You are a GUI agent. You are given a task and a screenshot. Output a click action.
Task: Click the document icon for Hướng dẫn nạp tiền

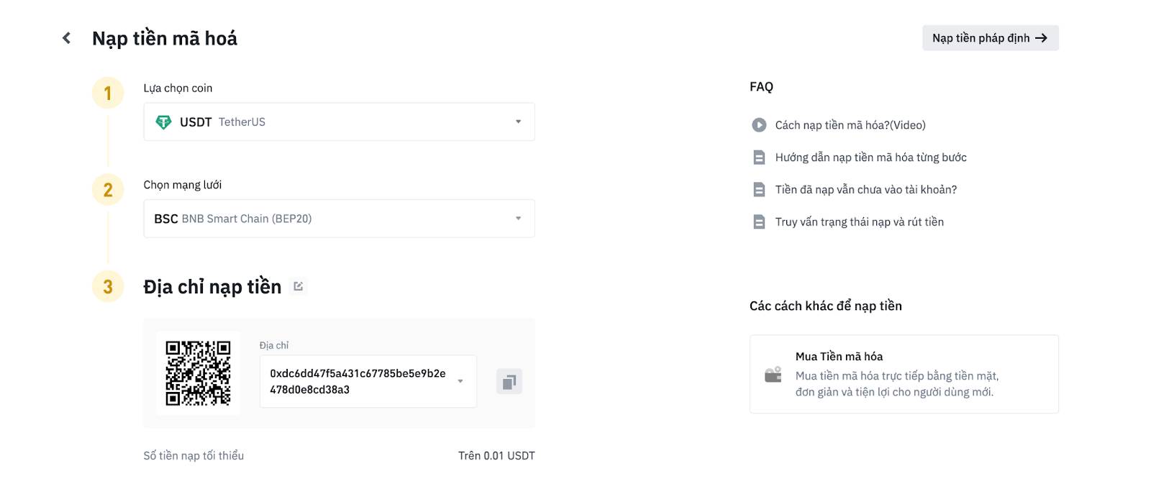(x=759, y=158)
